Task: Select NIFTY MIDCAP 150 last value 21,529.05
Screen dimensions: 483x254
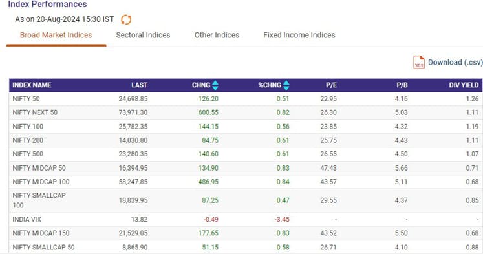Action: [133, 233]
